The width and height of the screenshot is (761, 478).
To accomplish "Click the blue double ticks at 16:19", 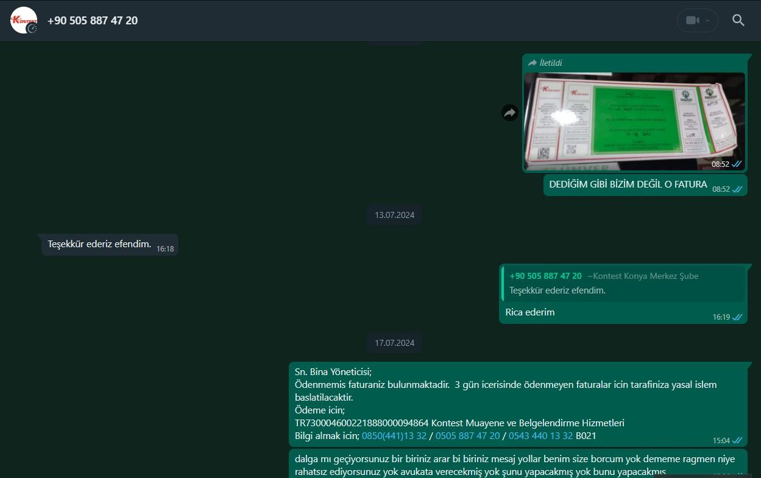I will [737, 317].
